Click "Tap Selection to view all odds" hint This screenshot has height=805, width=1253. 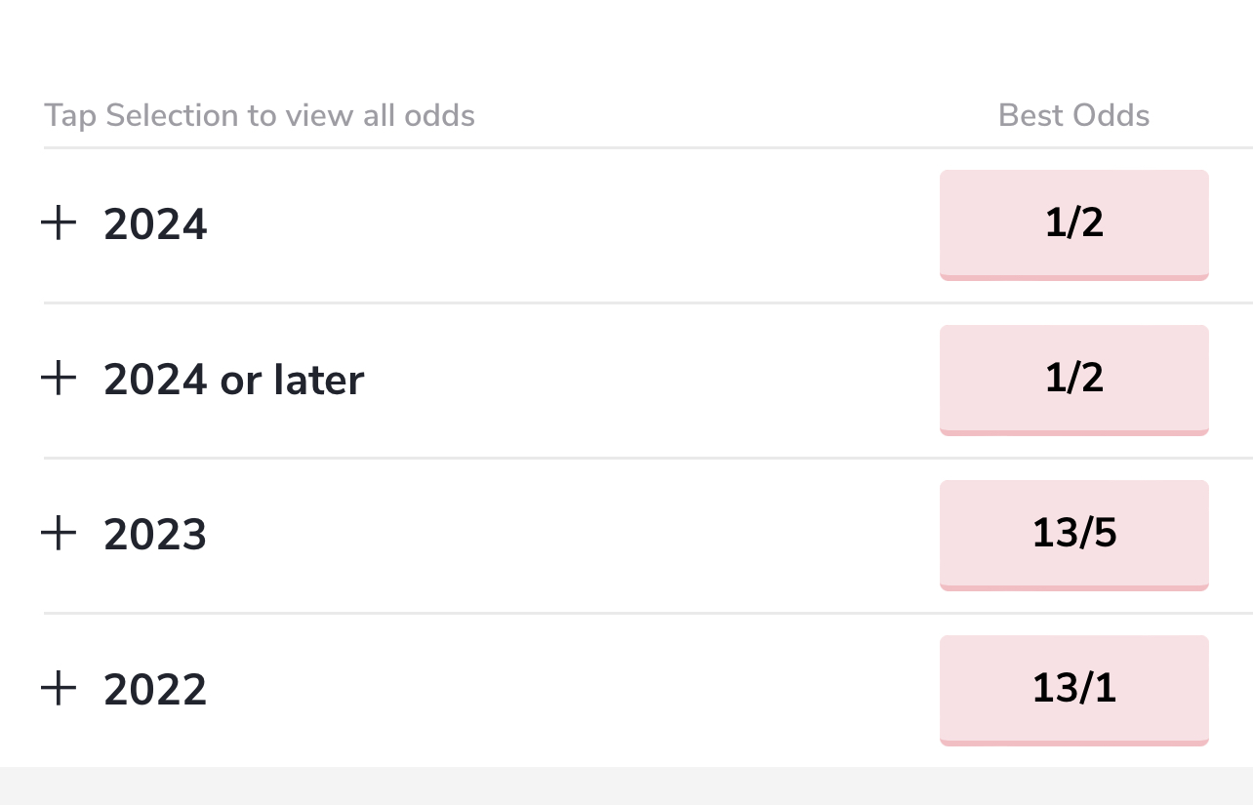point(260,115)
